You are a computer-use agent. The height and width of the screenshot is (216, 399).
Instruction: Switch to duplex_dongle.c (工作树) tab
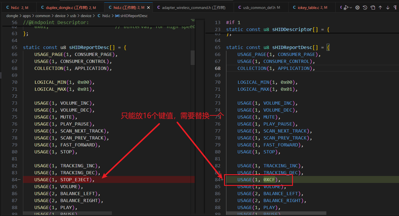pos(68,8)
